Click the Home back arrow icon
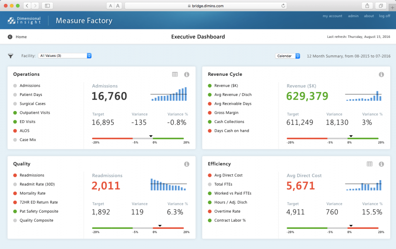The image size is (396, 249). tap(10, 37)
